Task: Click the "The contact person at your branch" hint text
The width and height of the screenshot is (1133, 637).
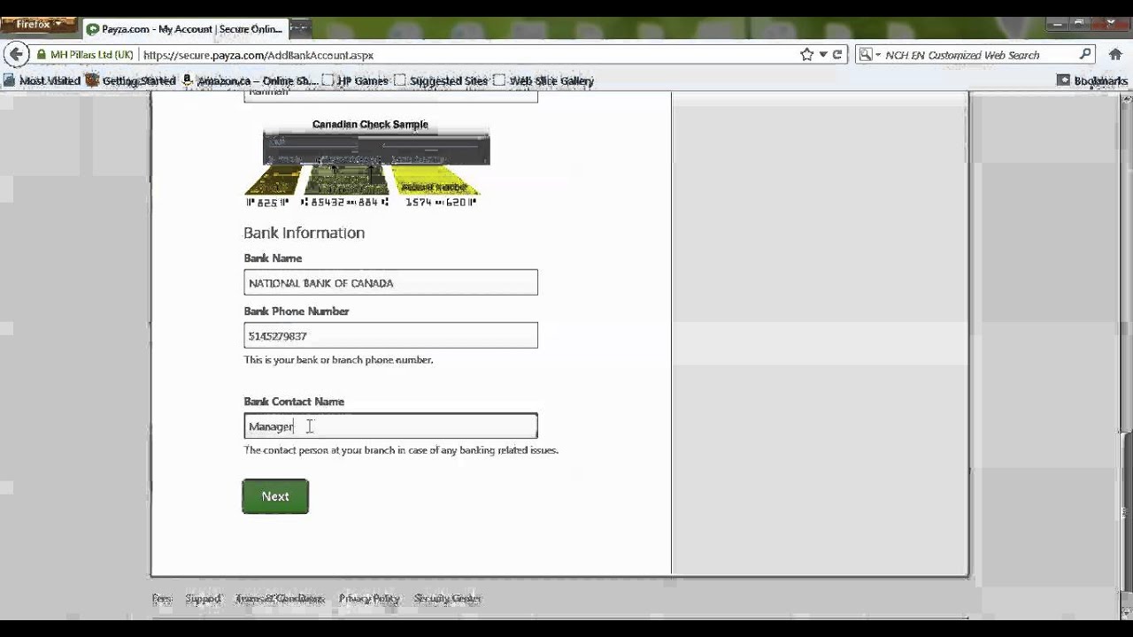Action: (x=401, y=450)
